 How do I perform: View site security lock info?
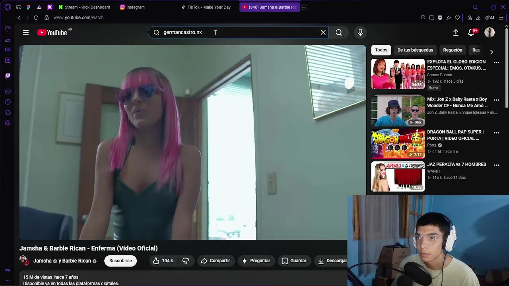[x=47, y=17]
